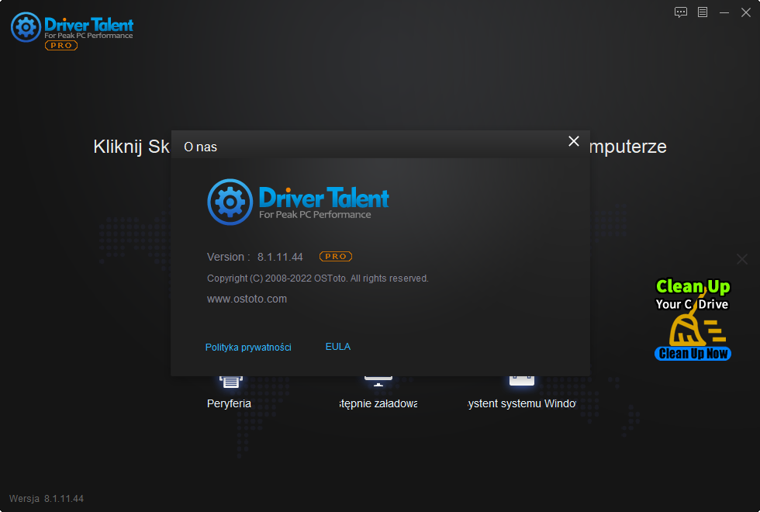Open the feedback chat icon in title bar

tap(681, 12)
